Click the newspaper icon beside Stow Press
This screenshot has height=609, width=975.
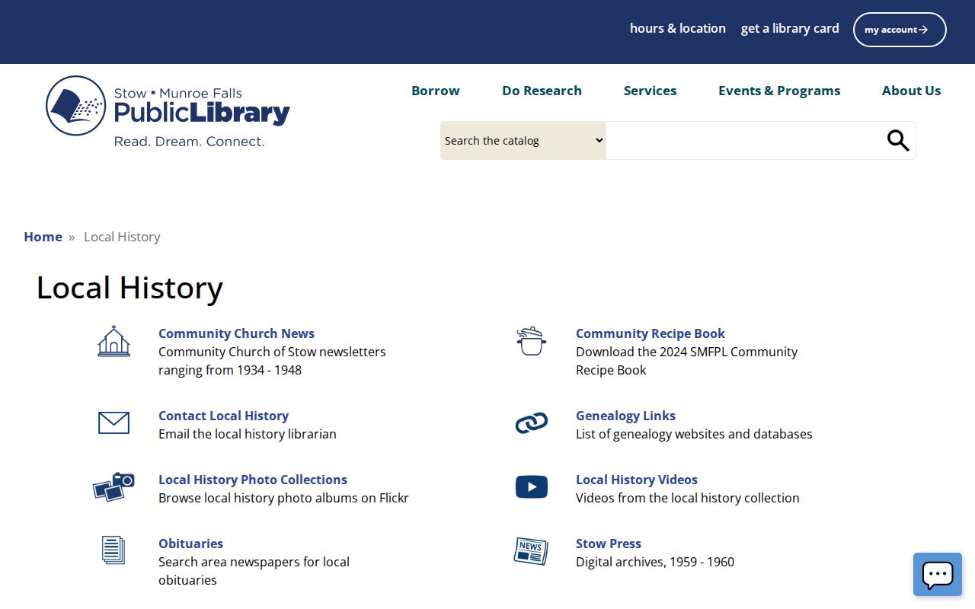pyautogui.click(x=531, y=550)
